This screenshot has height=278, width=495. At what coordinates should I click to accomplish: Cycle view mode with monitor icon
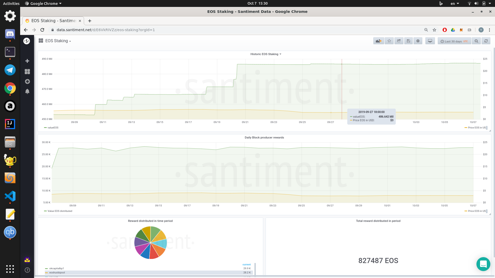tap(430, 41)
